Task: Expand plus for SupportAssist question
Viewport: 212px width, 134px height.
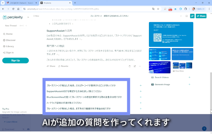Action: [x=141, y=91]
